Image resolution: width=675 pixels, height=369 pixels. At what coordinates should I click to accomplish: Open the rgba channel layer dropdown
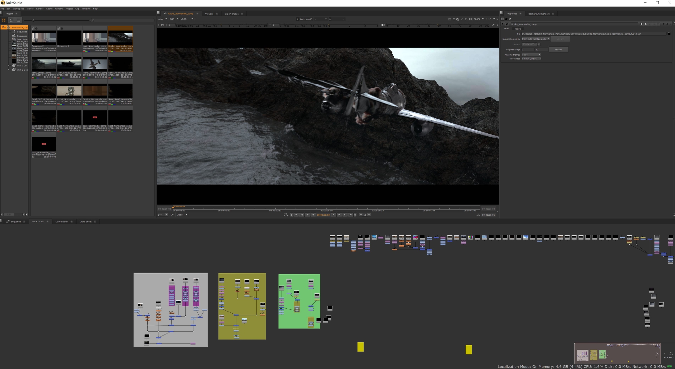click(163, 19)
